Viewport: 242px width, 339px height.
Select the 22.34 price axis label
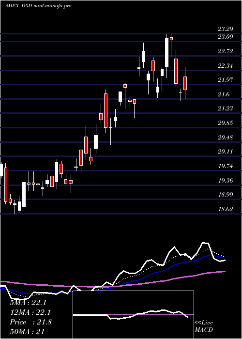(225, 65)
